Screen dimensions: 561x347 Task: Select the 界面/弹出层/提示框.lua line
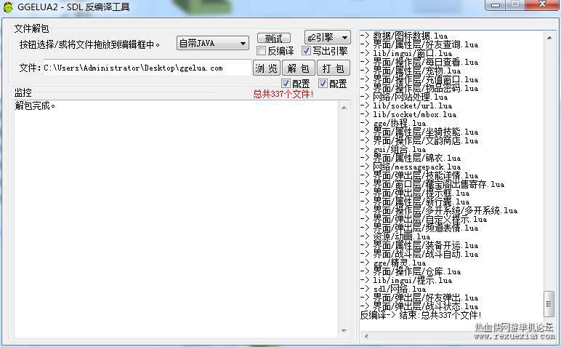click(415, 193)
